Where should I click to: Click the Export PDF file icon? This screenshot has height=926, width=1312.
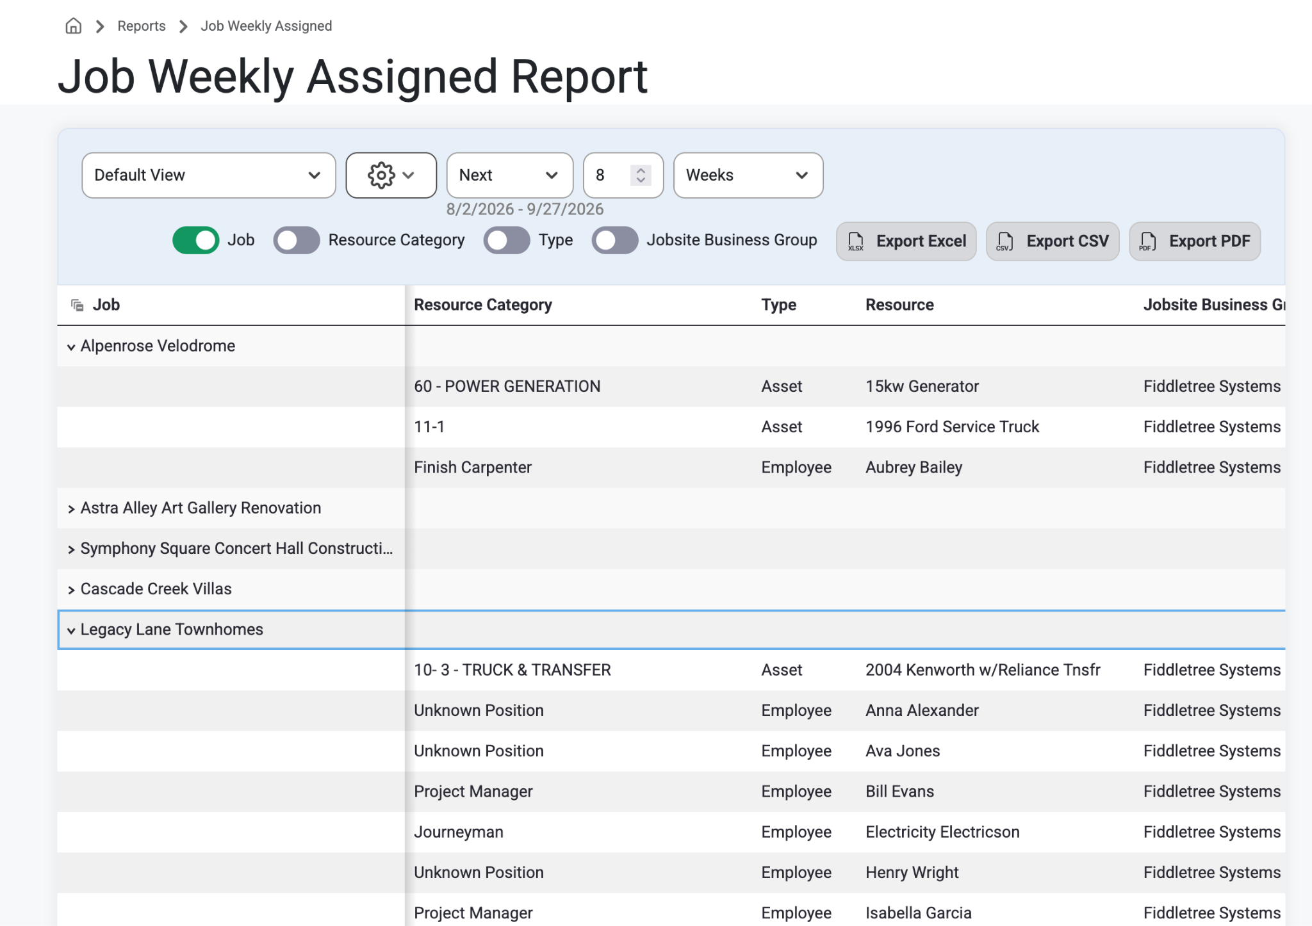[1147, 241]
